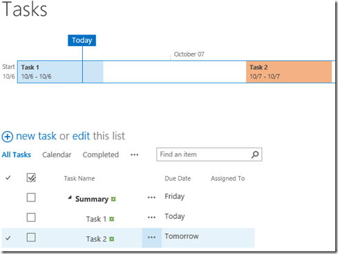Switch to the Completed view

click(101, 155)
